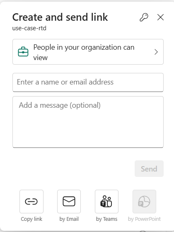This screenshot has width=174, height=232.
Task: Click the 'by Teams' label
Action: (107, 219)
